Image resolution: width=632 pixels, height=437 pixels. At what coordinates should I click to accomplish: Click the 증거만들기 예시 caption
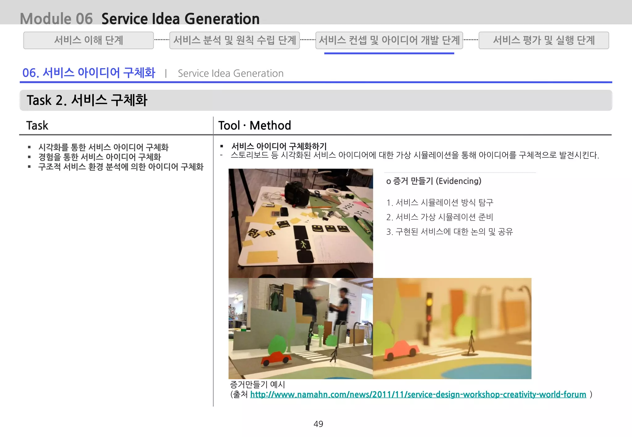pyautogui.click(x=258, y=385)
